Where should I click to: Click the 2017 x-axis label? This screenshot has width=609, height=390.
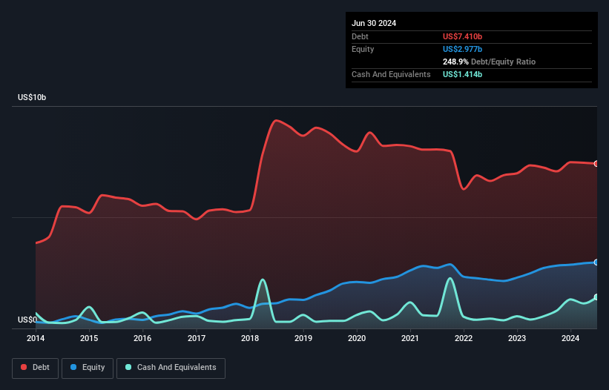[x=197, y=338]
